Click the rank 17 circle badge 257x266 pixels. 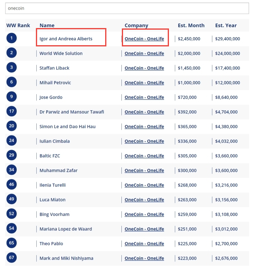(12, 111)
